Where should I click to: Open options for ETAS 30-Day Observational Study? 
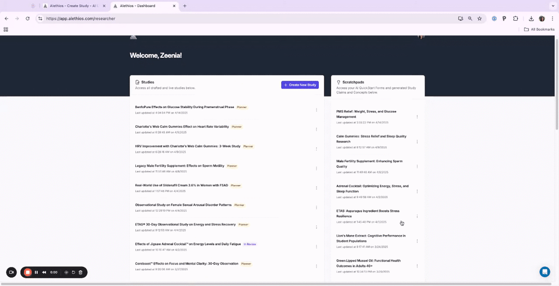coord(316,227)
